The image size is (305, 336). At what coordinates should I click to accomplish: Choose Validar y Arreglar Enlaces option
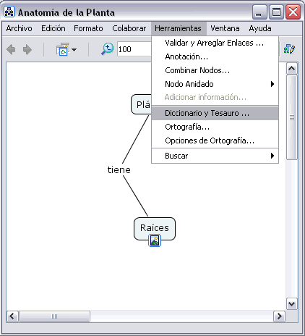click(x=215, y=43)
